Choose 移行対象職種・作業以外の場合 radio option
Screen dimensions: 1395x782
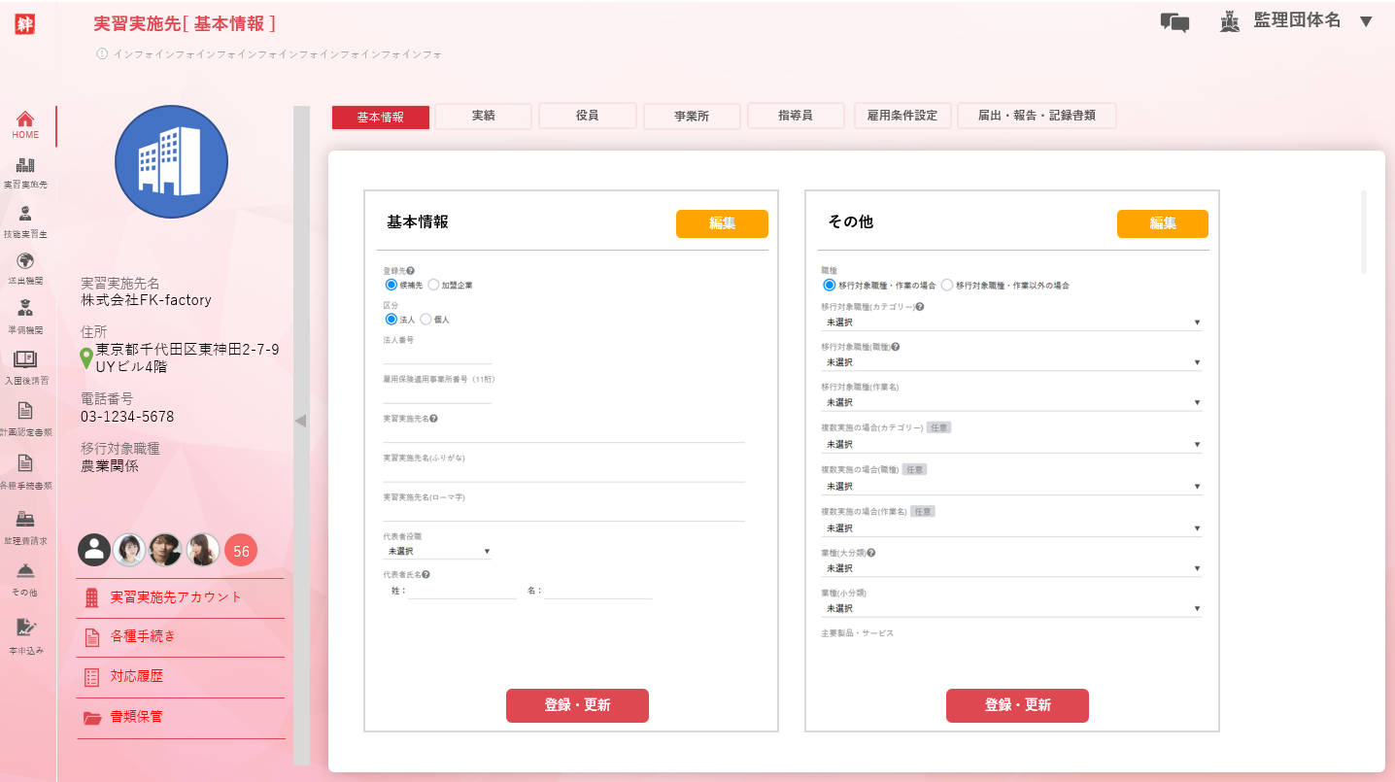pos(947,286)
